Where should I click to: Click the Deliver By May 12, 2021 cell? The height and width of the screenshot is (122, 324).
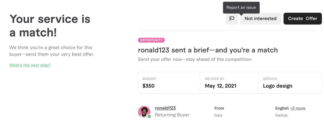coord(229,83)
